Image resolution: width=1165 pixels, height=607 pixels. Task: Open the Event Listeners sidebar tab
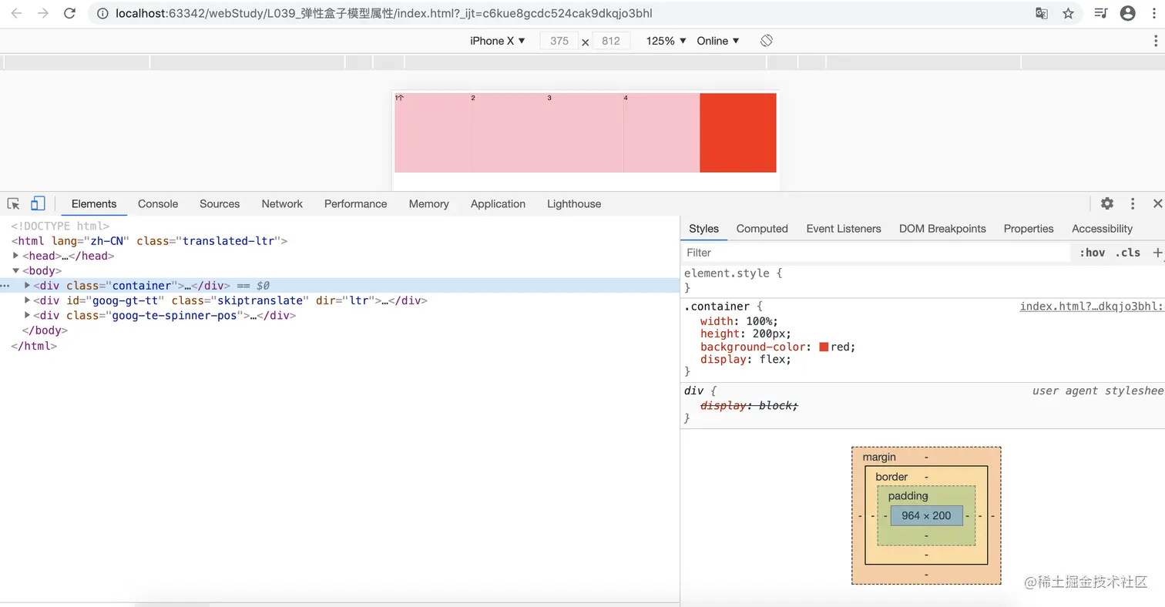[x=844, y=229]
